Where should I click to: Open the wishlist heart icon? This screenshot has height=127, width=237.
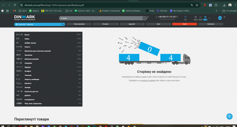(x=196, y=17)
